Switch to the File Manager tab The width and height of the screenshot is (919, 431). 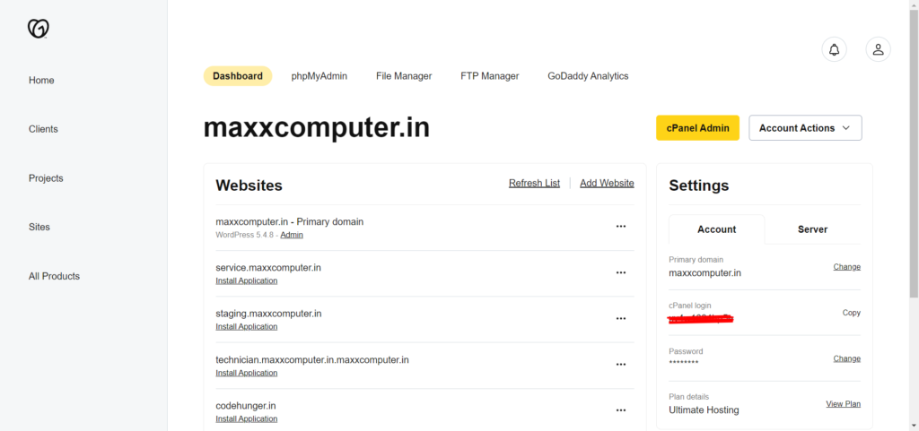click(404, 76)
